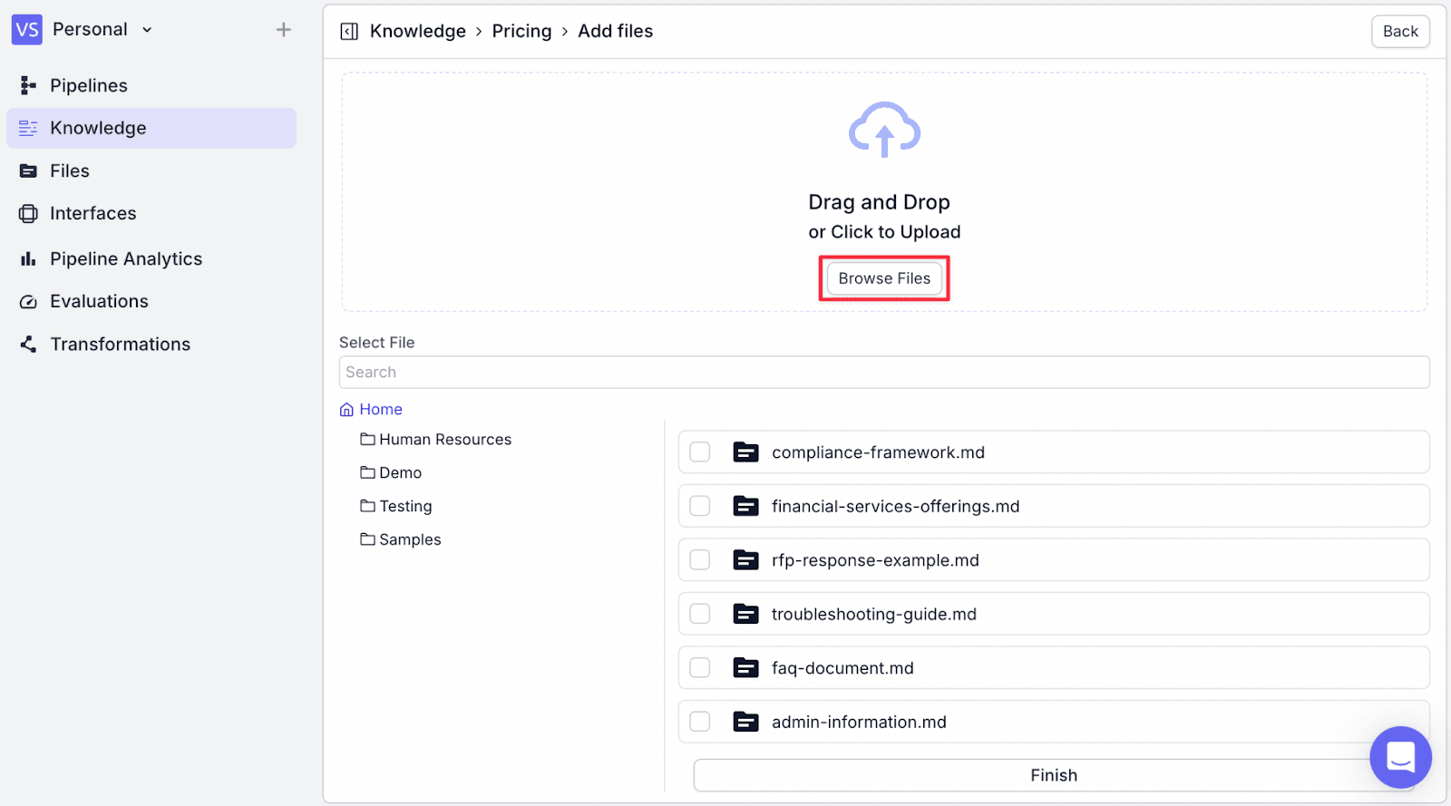Image resolution: width=1451 pixels, height=806 pixels.
Task: Click the plus icon beside Personal
Action: [284, 30]
